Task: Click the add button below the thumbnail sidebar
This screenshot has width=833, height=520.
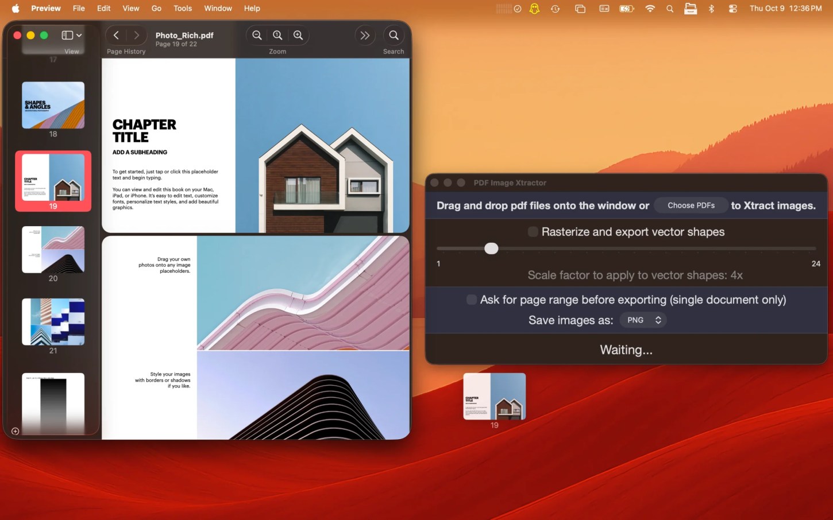Action: tap(16, 431)
